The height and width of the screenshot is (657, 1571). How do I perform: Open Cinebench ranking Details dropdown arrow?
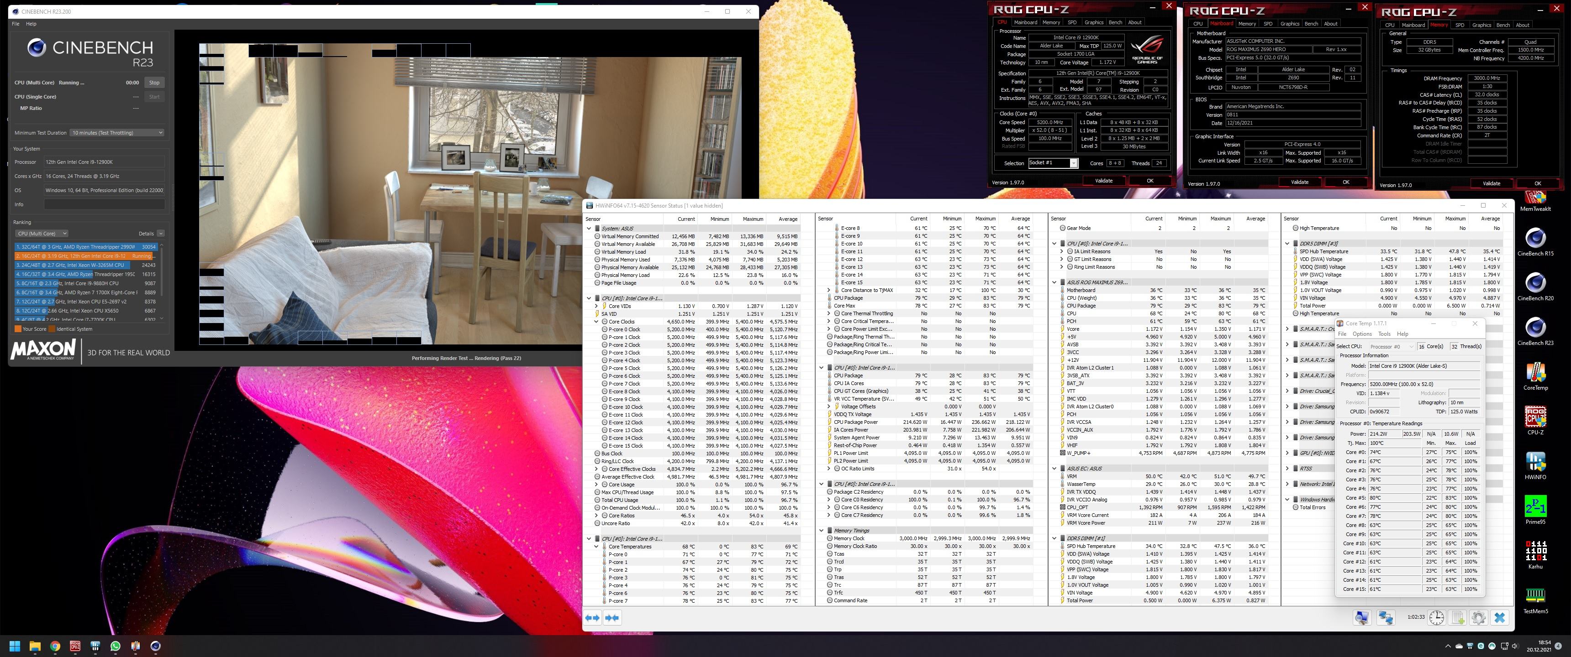pos(160,234)
